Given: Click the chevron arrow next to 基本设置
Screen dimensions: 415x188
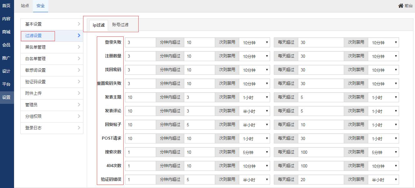Looking at the screenshot, I should [x=79, y=24].
